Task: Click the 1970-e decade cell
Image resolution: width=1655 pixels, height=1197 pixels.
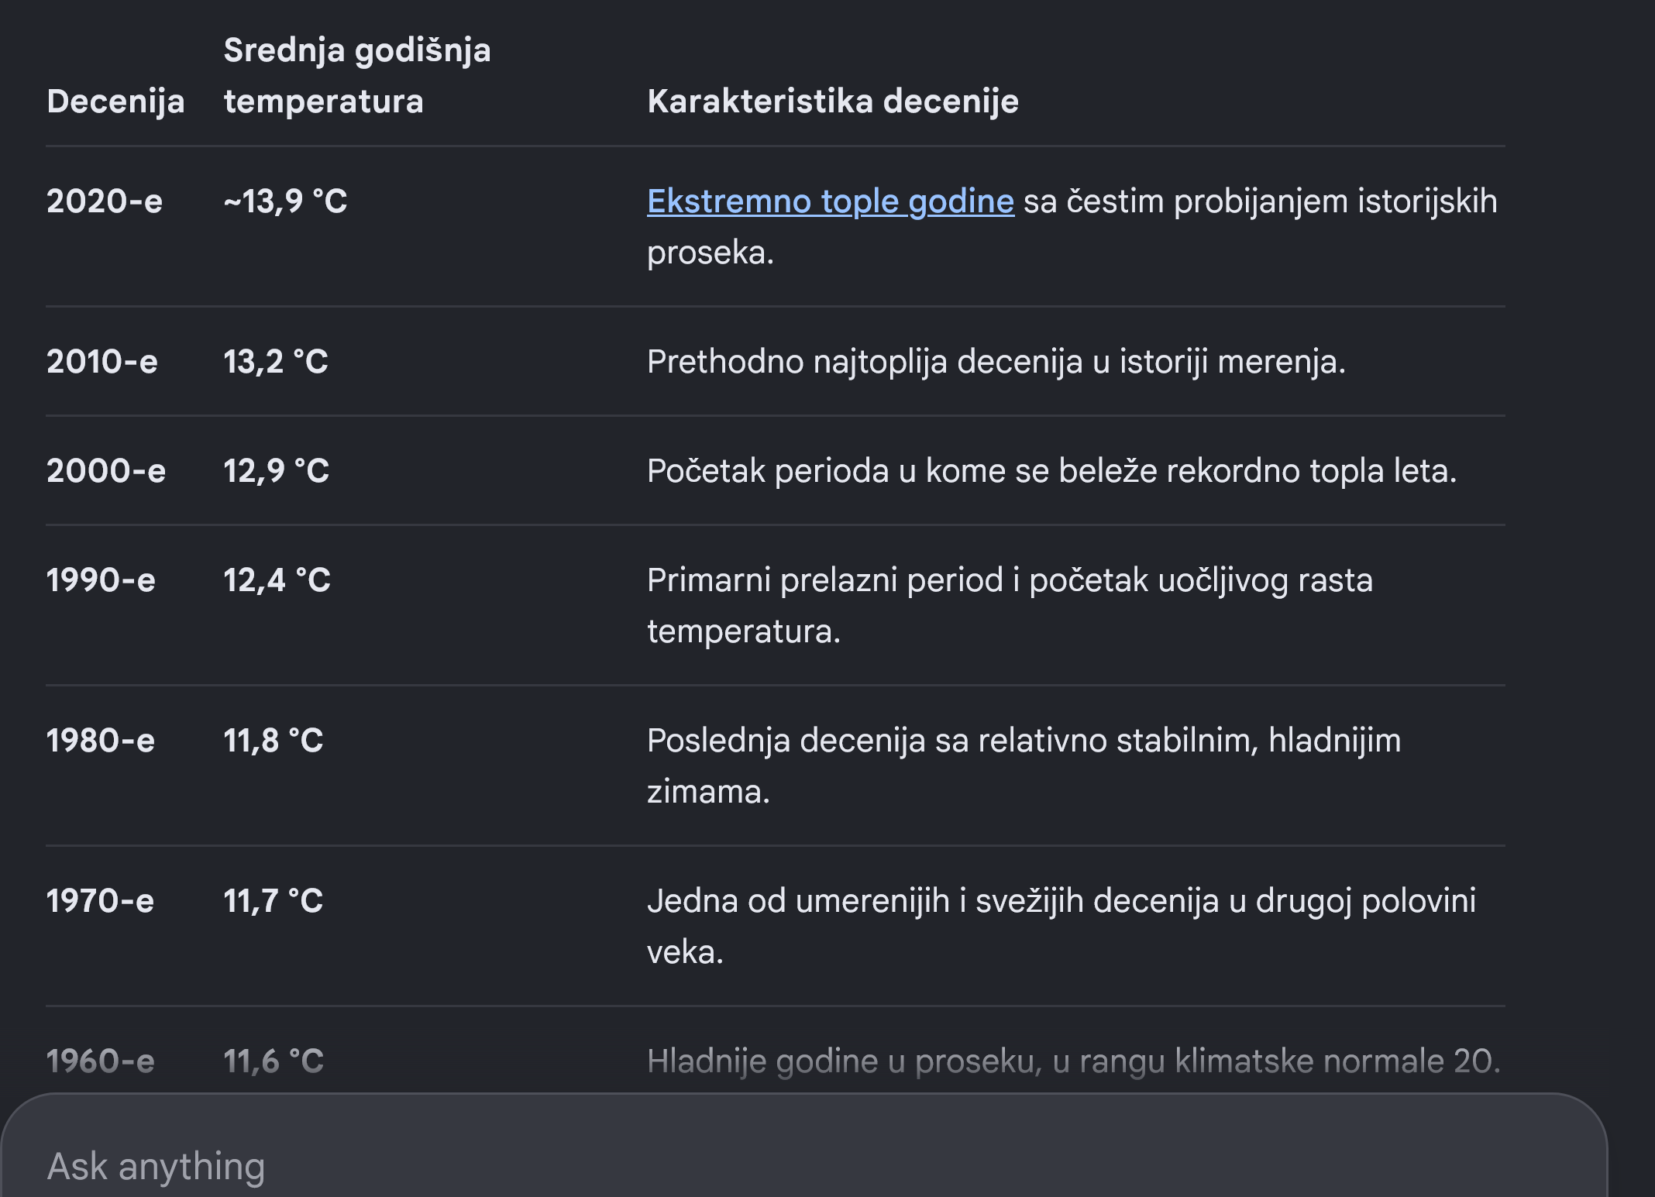Action: (100, 901)
